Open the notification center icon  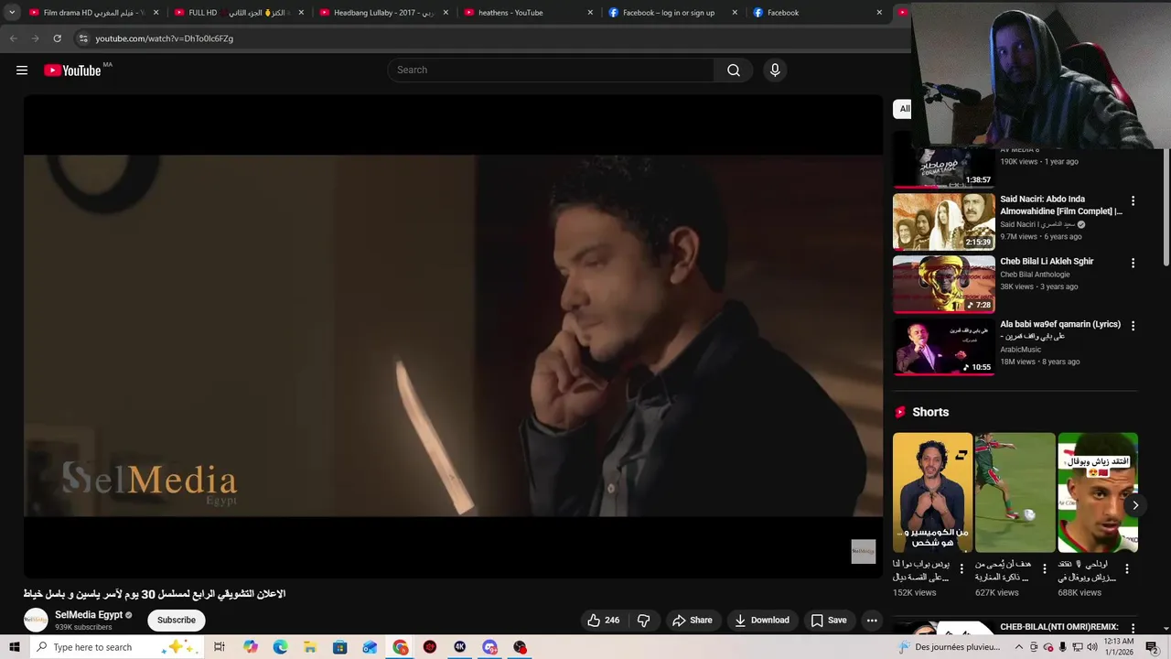(x=1152, y=647)
